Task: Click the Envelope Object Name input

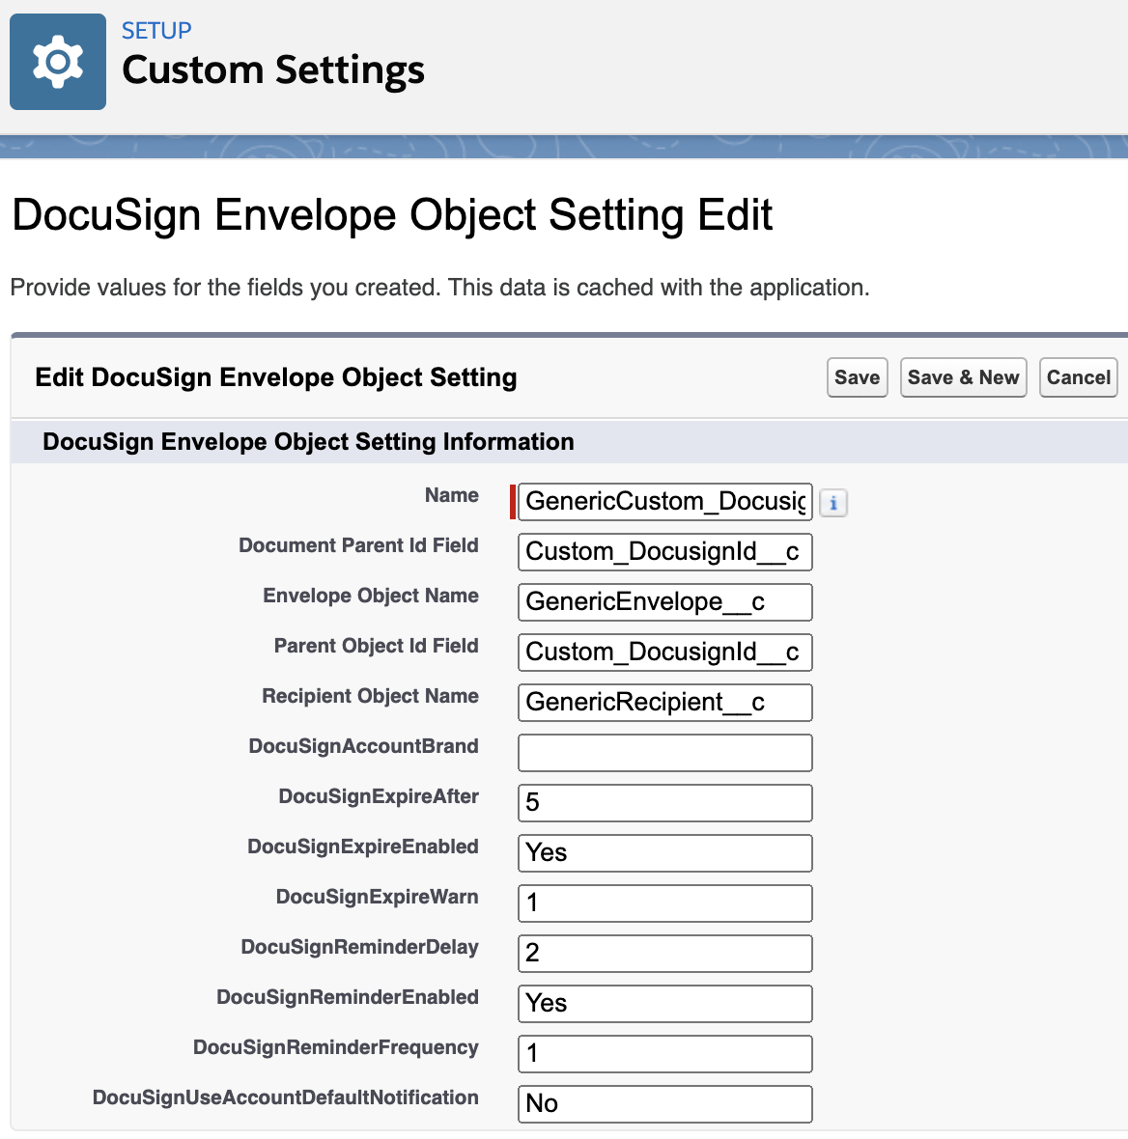Action: coord(665,602)
